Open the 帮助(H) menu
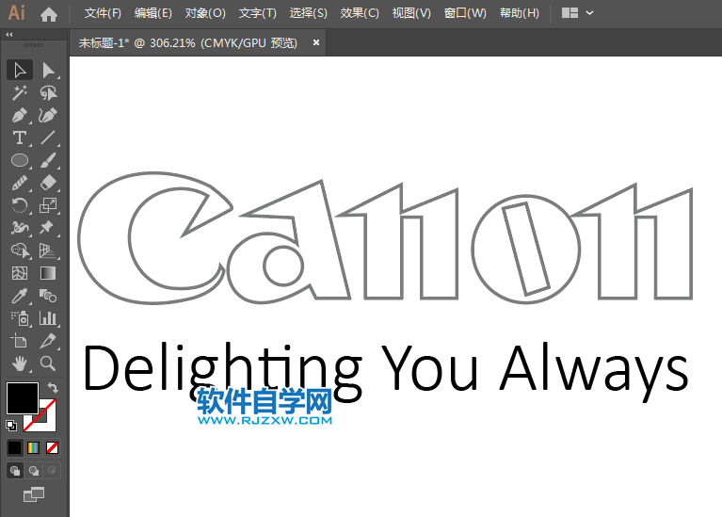Image resolution: width=722 pixels, height=517 pixels. [520, 13]
